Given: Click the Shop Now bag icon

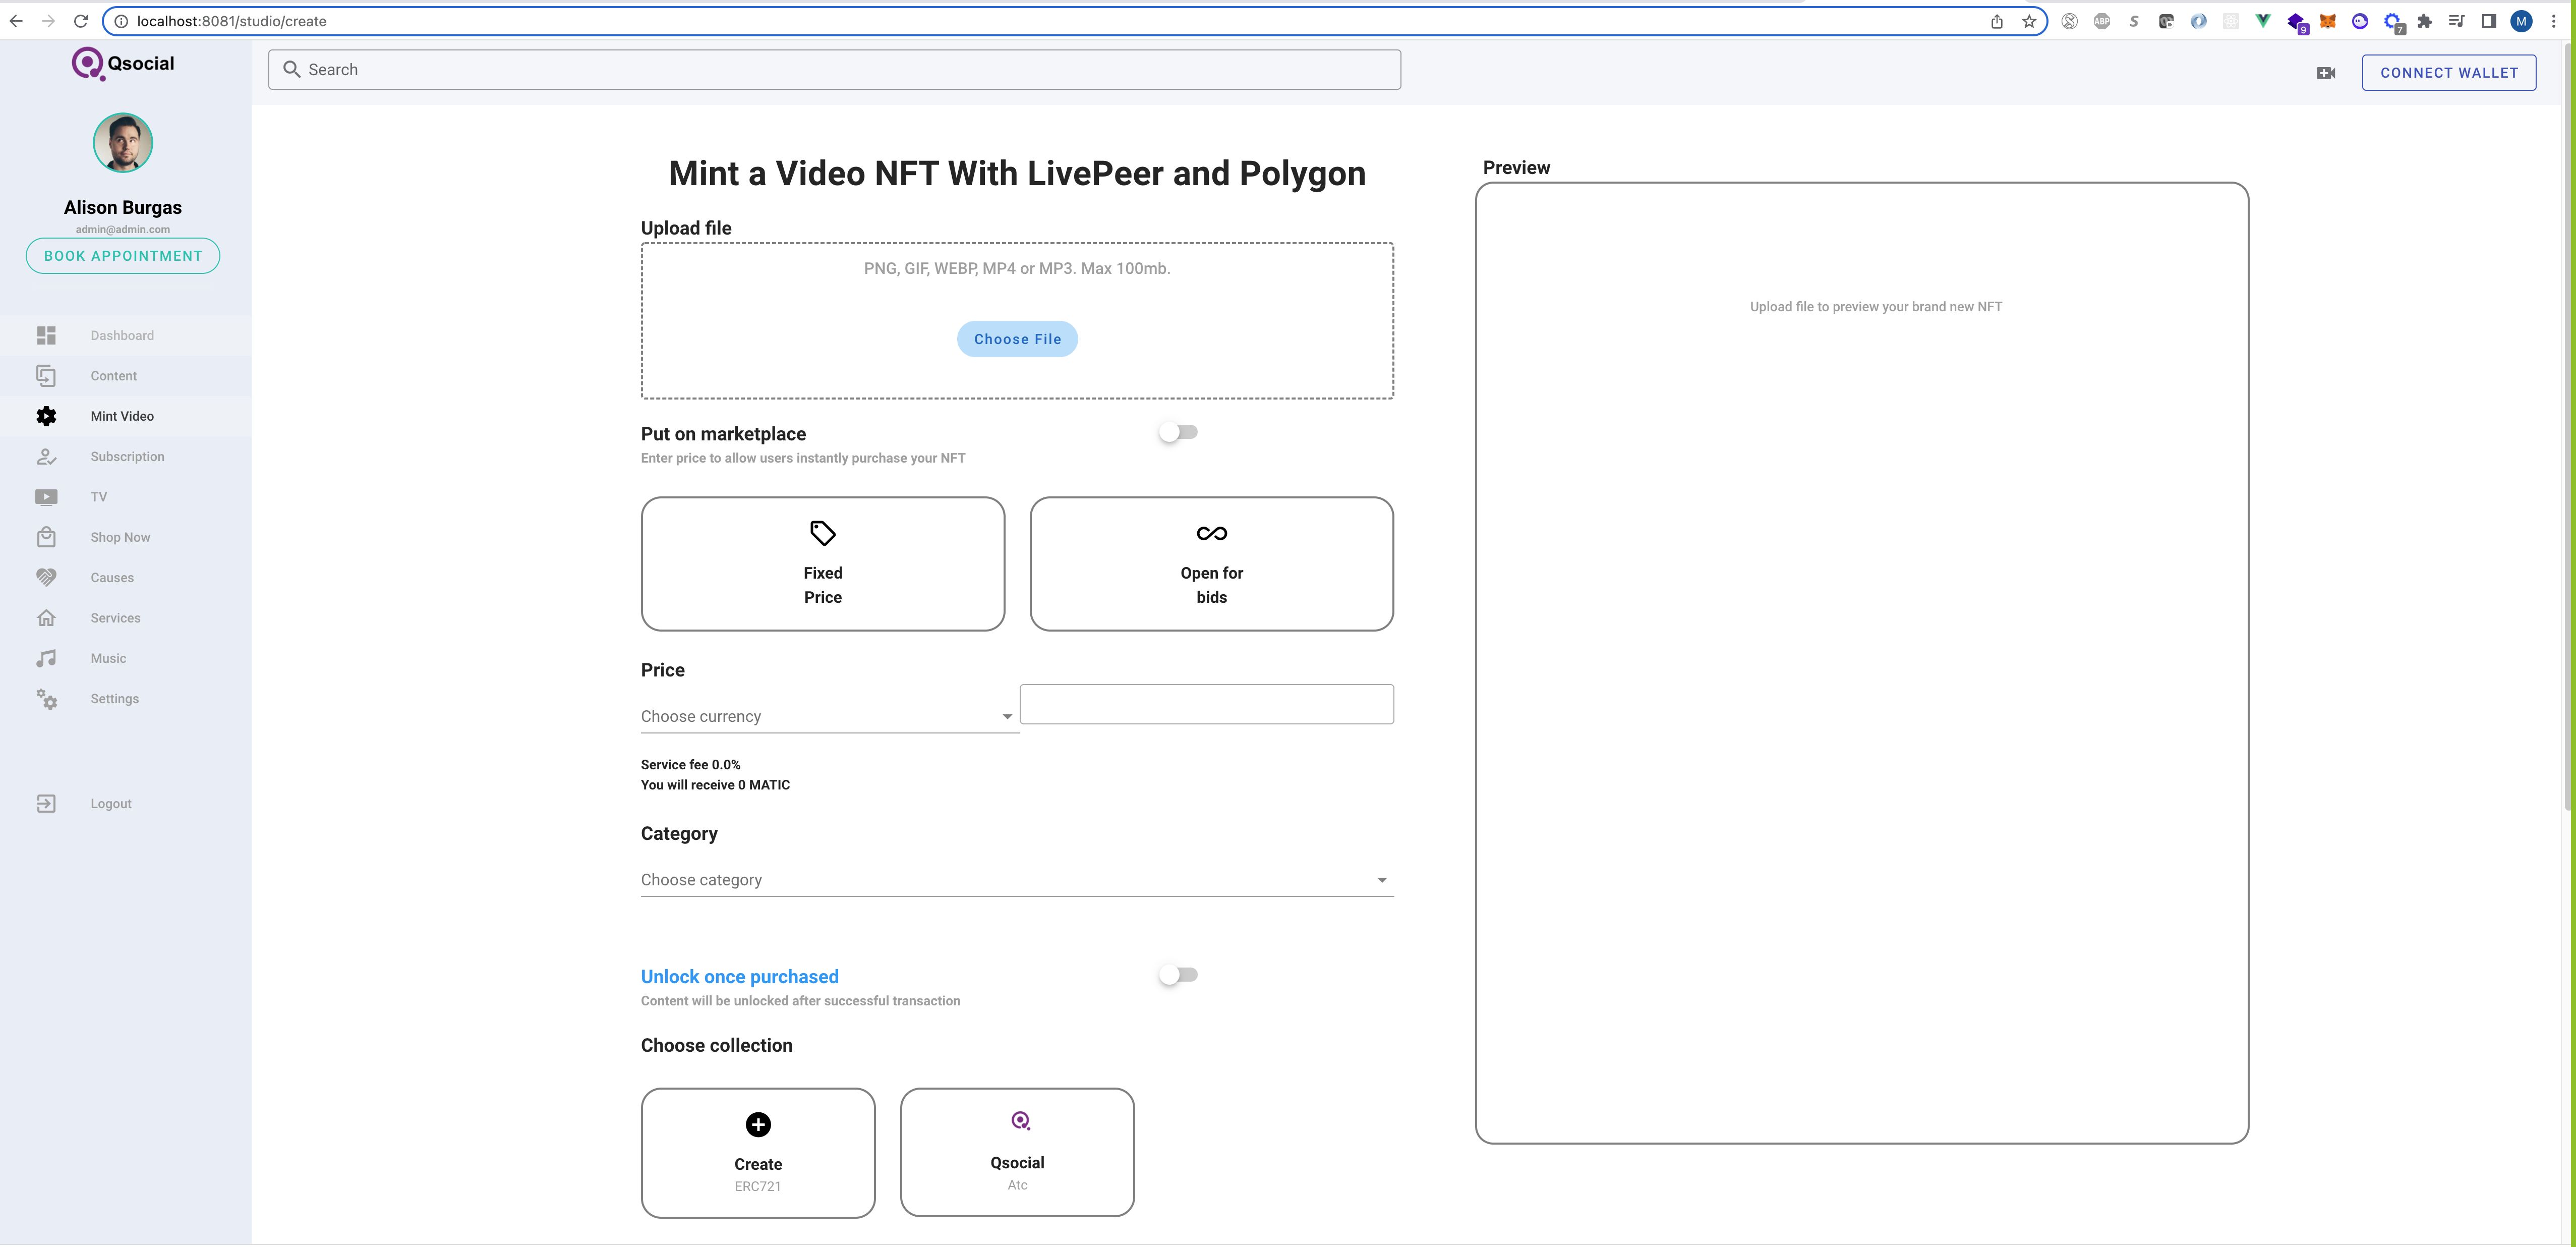Looking at the screenshot, I should (46, 537).
